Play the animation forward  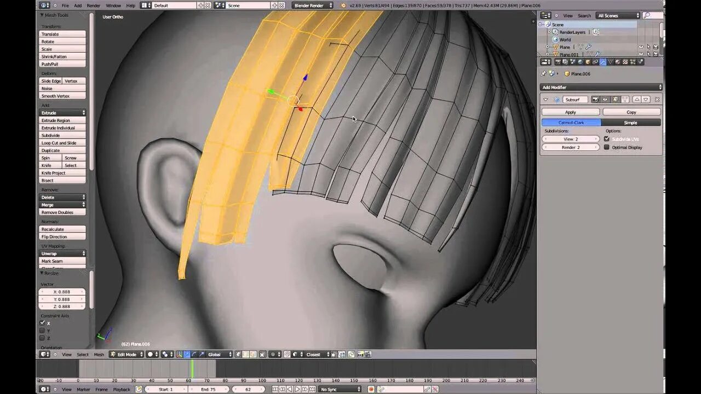[x=297, y=390]
